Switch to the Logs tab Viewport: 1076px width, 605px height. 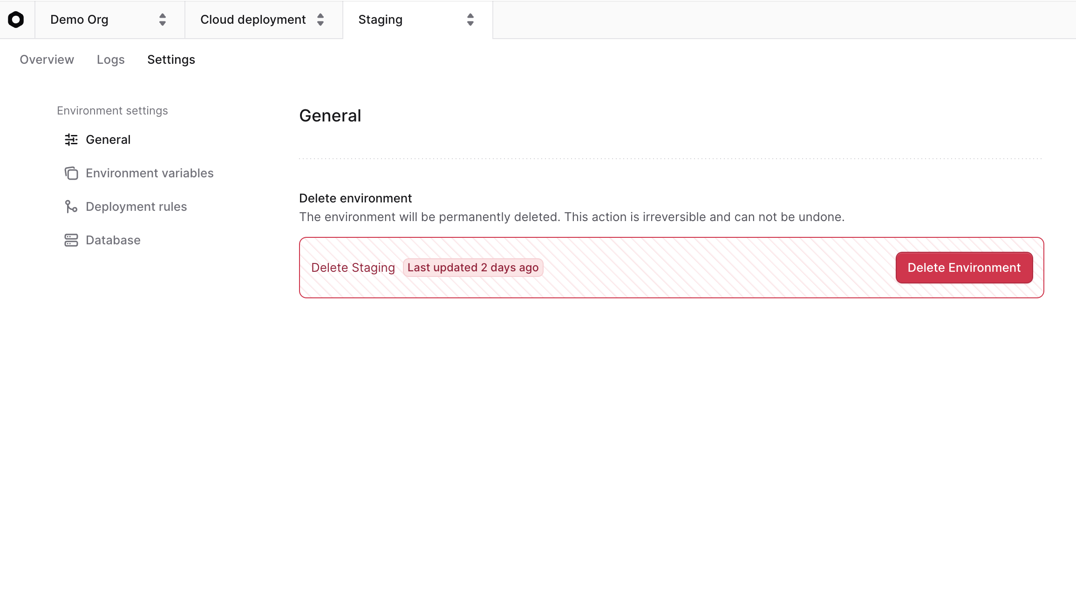110,60
